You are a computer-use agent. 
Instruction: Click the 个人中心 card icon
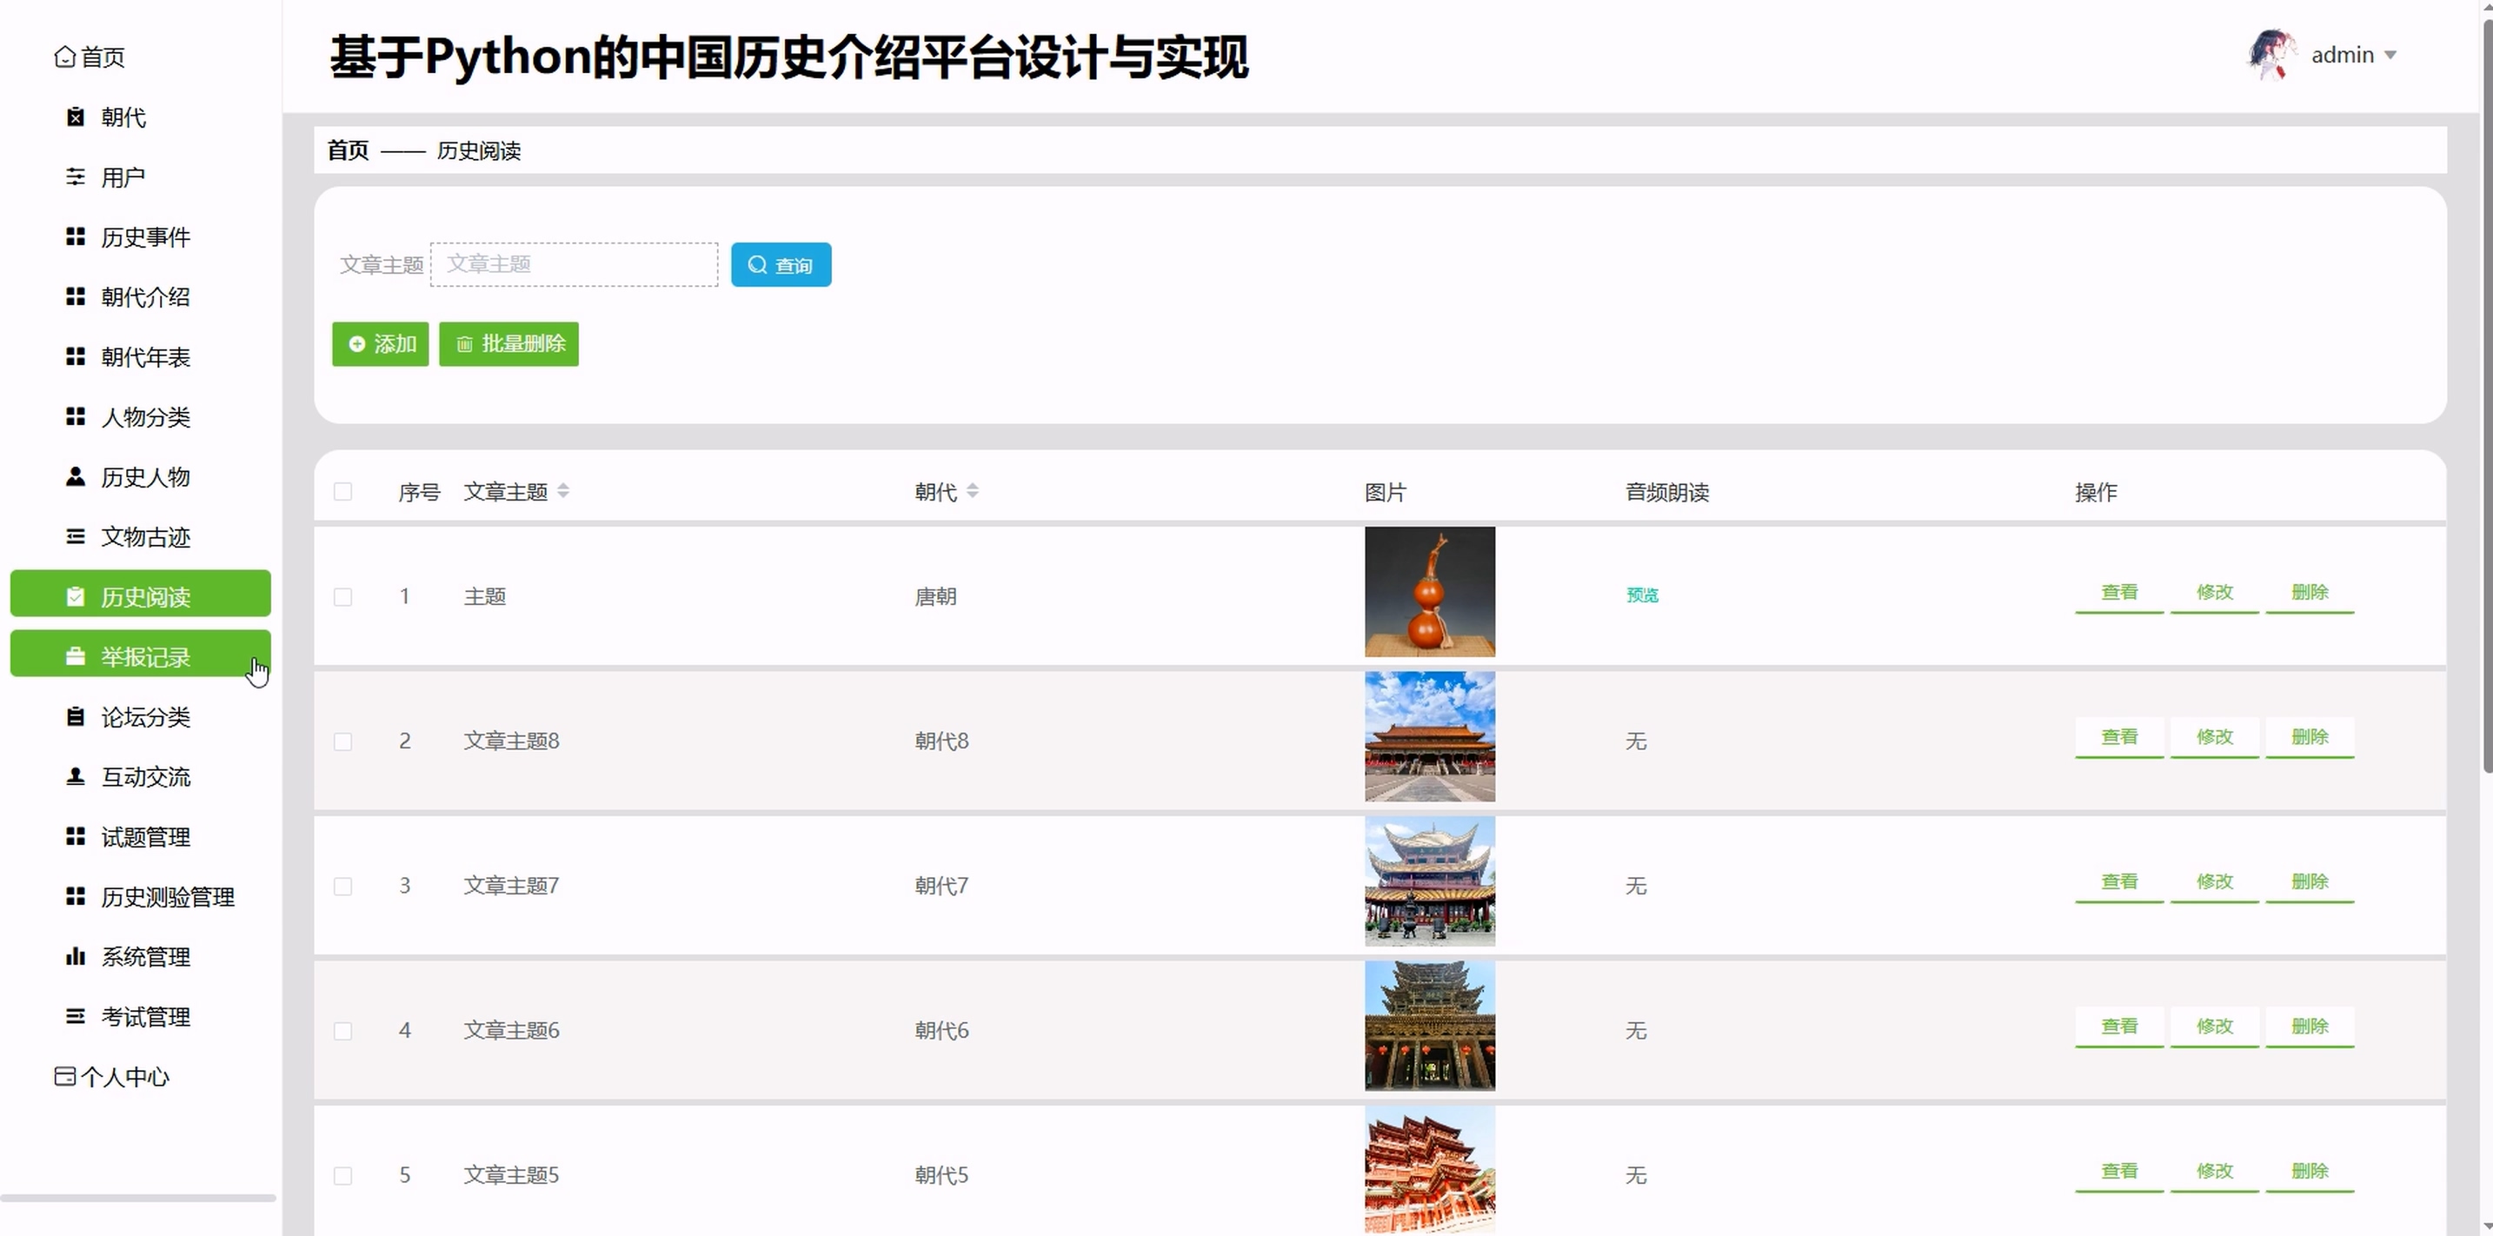tap(65, 1076)
